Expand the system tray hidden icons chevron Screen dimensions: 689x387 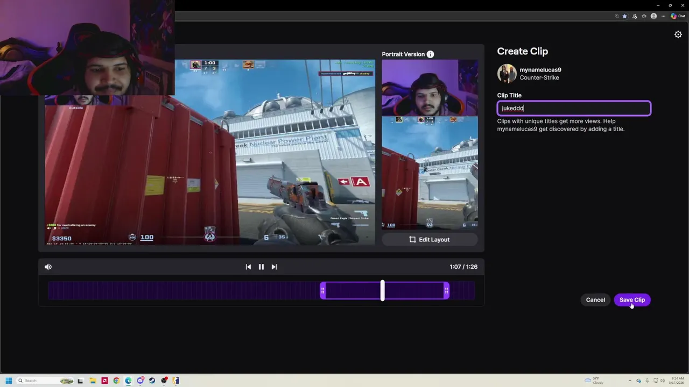click(x=630, y=381)
